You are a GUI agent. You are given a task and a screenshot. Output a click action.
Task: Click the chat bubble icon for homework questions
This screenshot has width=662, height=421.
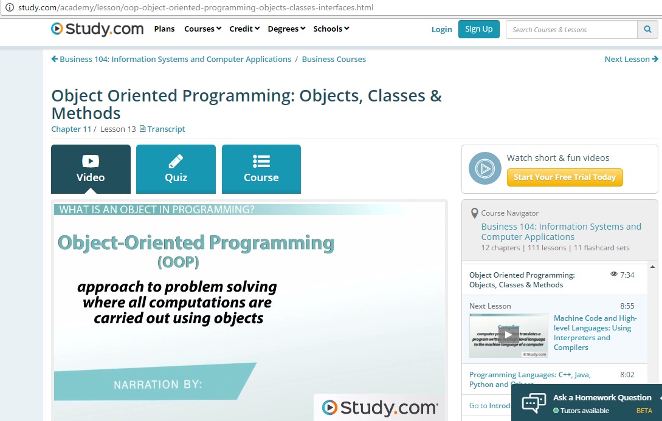click(534, 403)
